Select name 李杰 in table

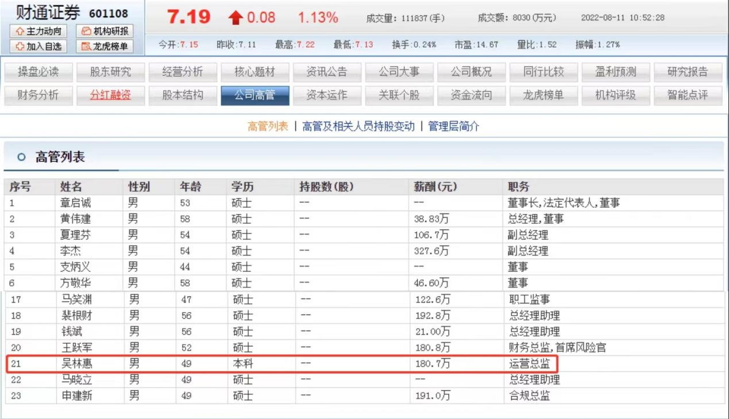coord(71,251)
